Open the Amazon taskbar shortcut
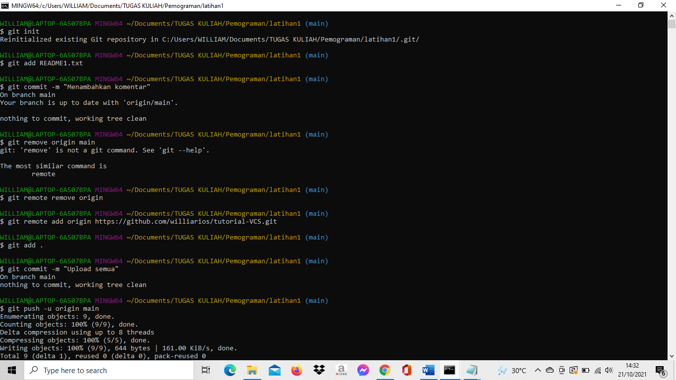The height and width of the screenshot is (380, 676). 341,370
